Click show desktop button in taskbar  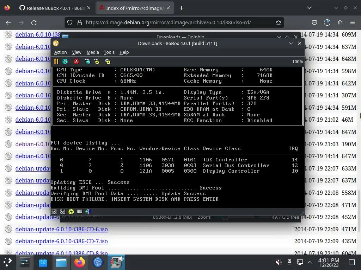(352, 262)
